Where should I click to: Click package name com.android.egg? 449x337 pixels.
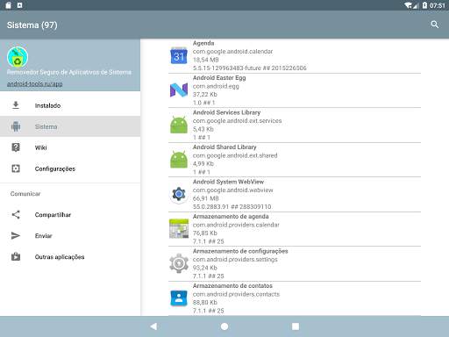click(x=216, y=86)
